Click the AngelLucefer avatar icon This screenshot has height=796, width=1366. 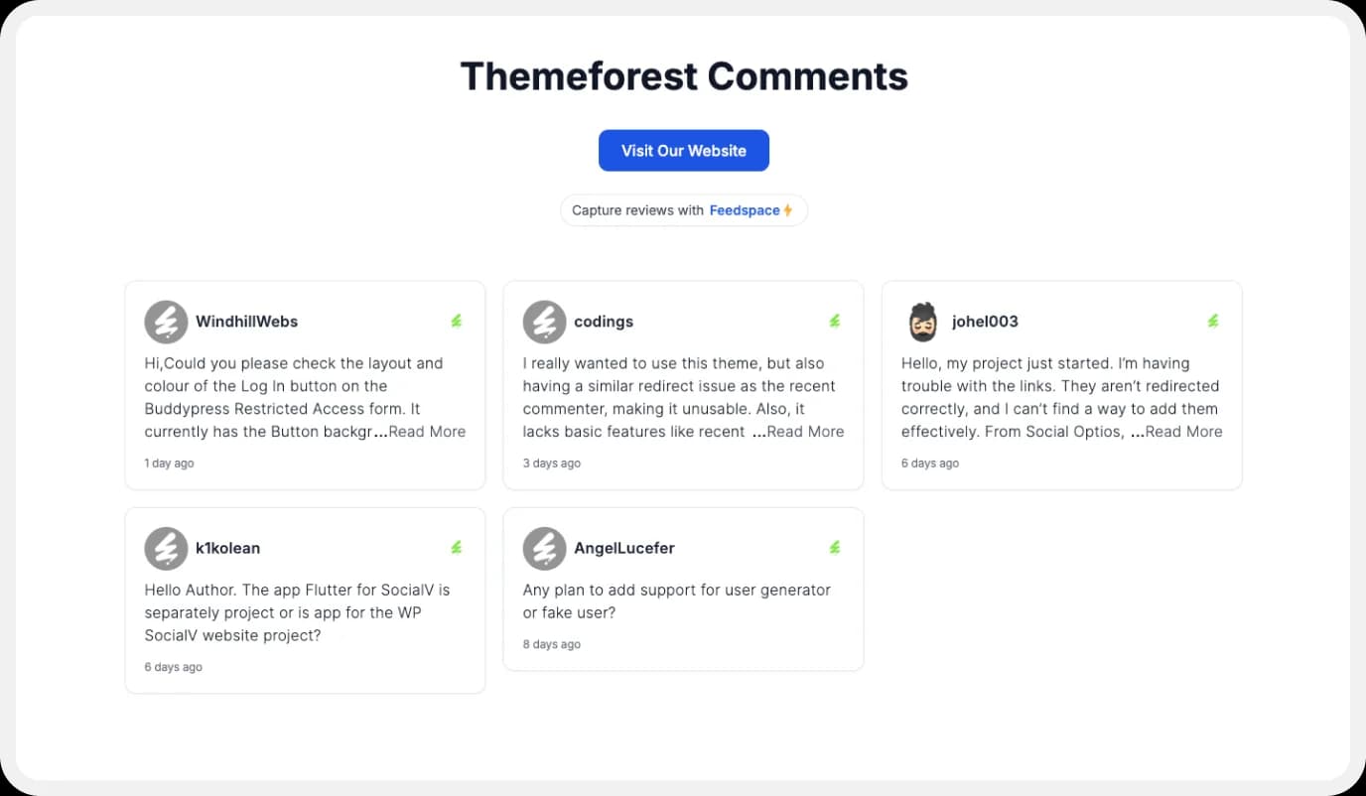[x=544, y=547]
